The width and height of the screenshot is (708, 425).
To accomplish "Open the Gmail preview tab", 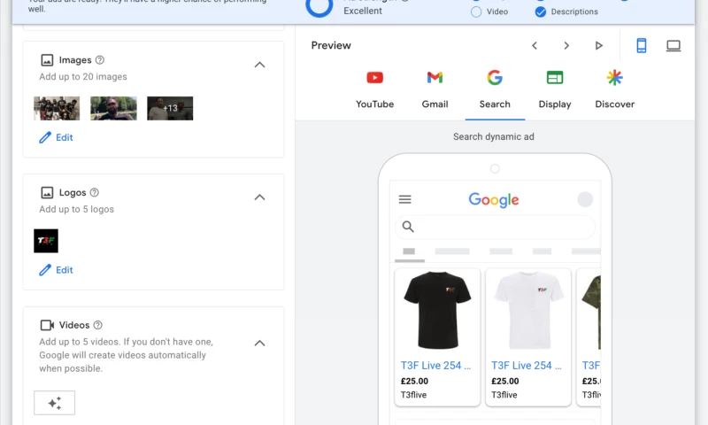I will [x=435, y=78].
